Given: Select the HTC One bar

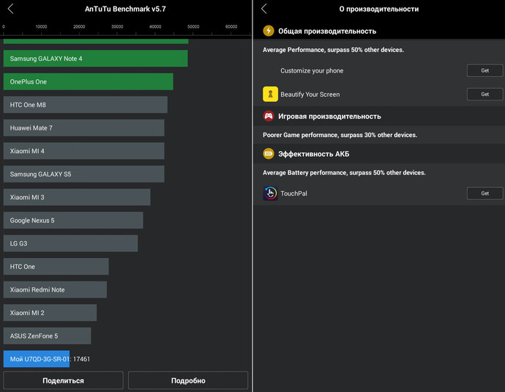Looking at the screenshot, I should [x=56, y=267].
